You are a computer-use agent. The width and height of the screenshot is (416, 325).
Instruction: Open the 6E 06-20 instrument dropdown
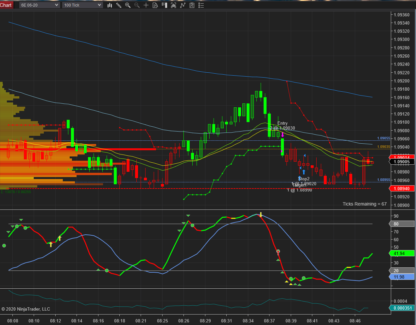pyautogui.click(x=40, y=5)
